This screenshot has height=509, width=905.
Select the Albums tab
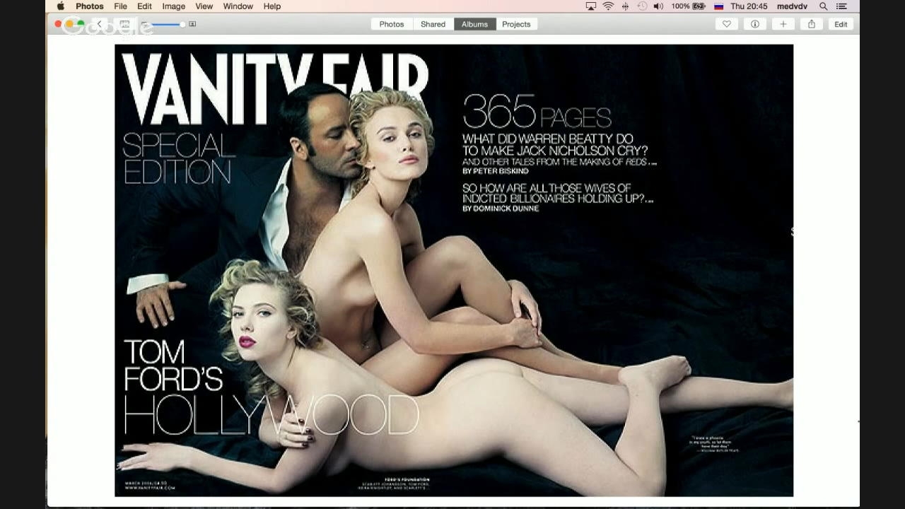tap(475, 24)
